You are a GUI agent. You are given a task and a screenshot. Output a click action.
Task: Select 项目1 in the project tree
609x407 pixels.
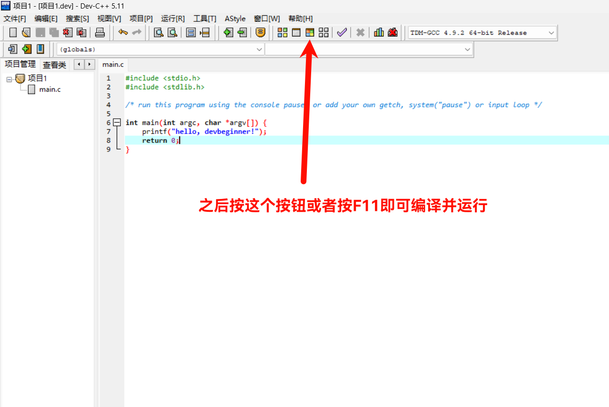click(x=37, y=78)
